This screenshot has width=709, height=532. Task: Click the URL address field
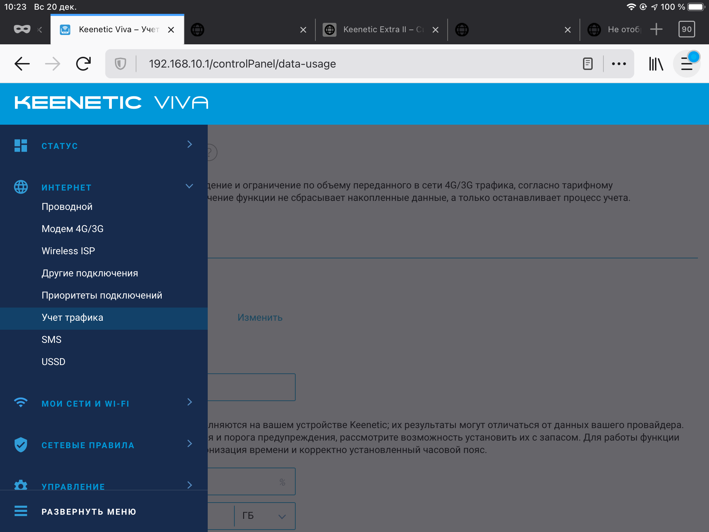click(360, 64)
